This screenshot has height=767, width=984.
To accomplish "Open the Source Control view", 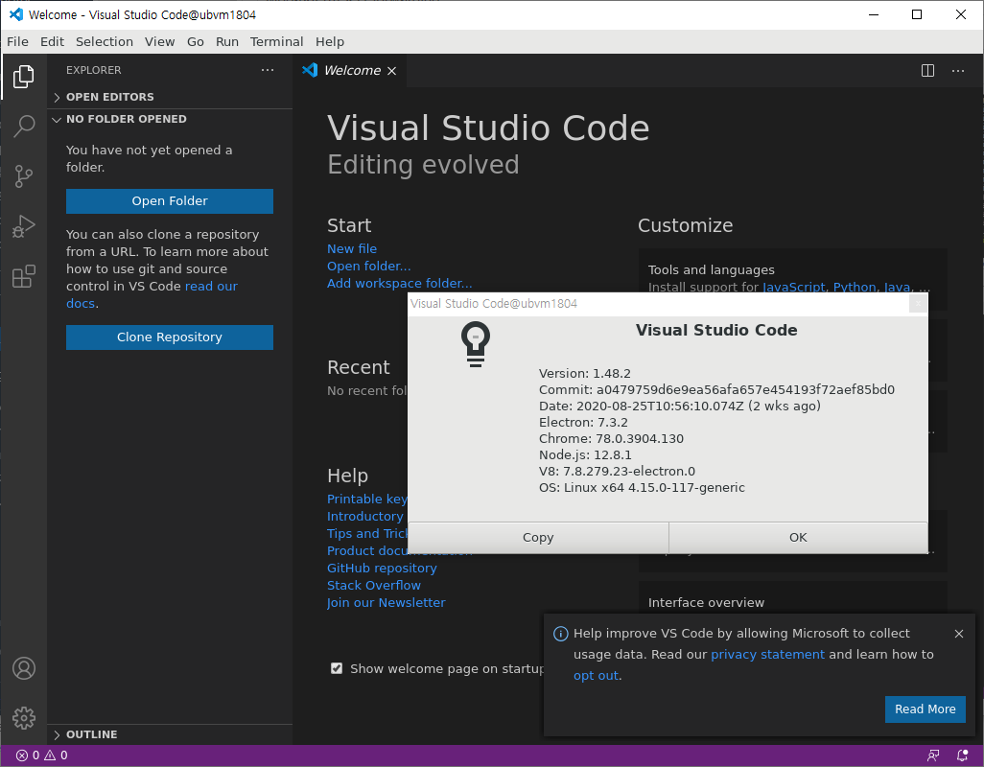I will 24,176.
